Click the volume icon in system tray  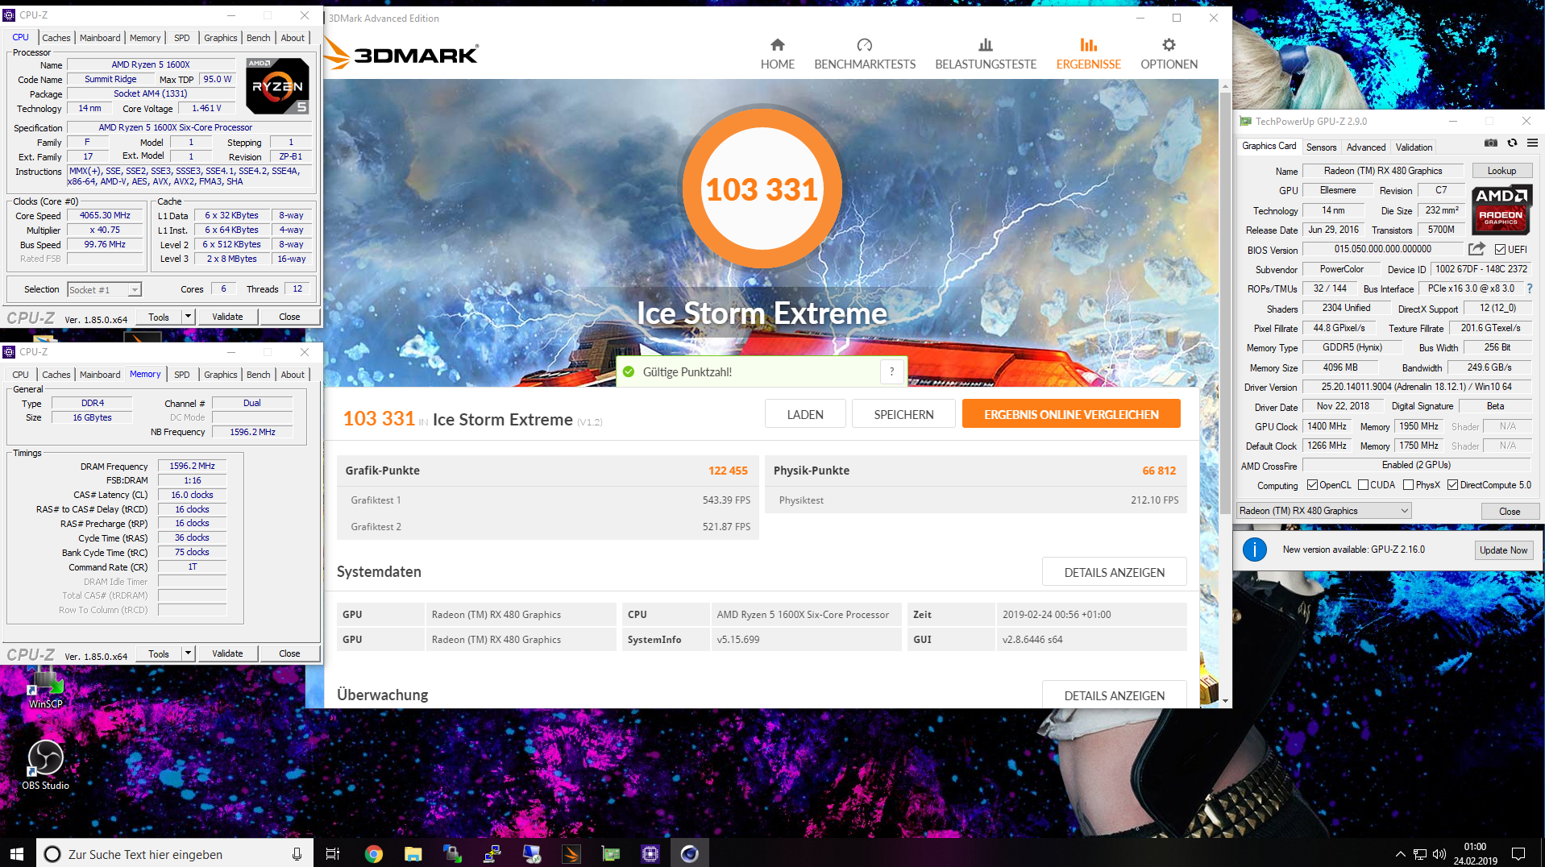click(x=1439, y=854)
